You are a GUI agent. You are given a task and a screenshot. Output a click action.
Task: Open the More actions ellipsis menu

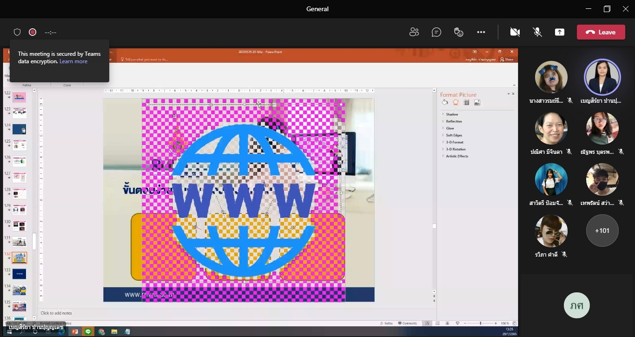coord(481,32)
